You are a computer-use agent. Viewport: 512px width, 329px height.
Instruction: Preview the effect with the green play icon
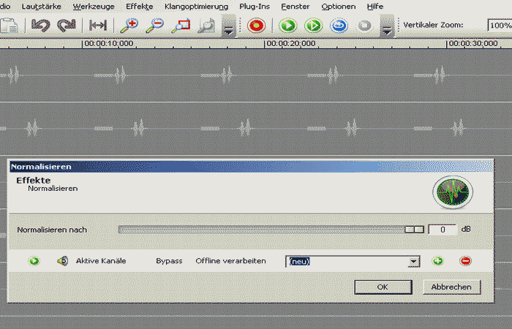[x=34, y=261]
